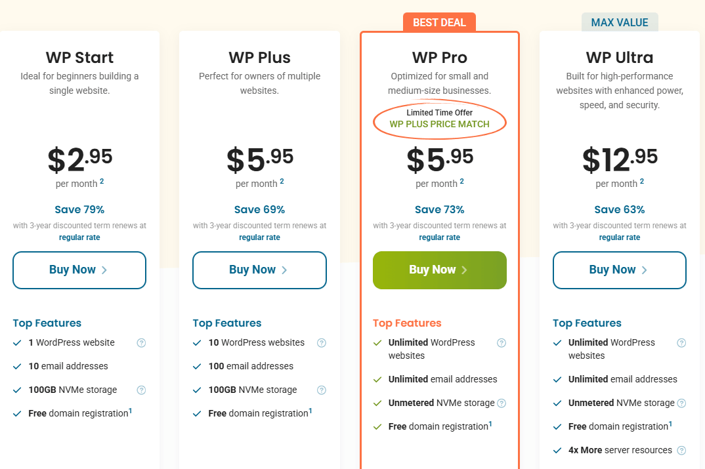
Task: Click help icon beside WP Plus NVMe storage
Action: pos(321,390)
